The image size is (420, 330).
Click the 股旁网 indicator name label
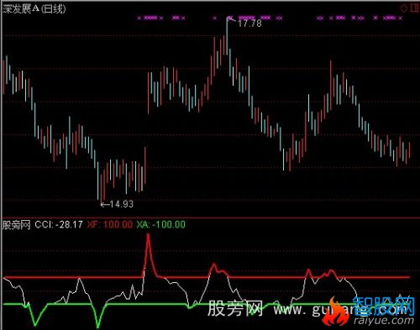16,225
